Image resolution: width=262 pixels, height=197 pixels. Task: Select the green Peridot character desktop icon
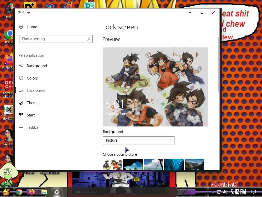pos(8,175)
